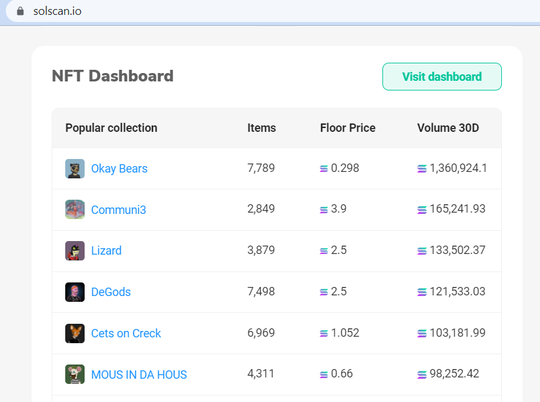Click the Popular collection column header
540x402 pixels.
coord(111,128)
